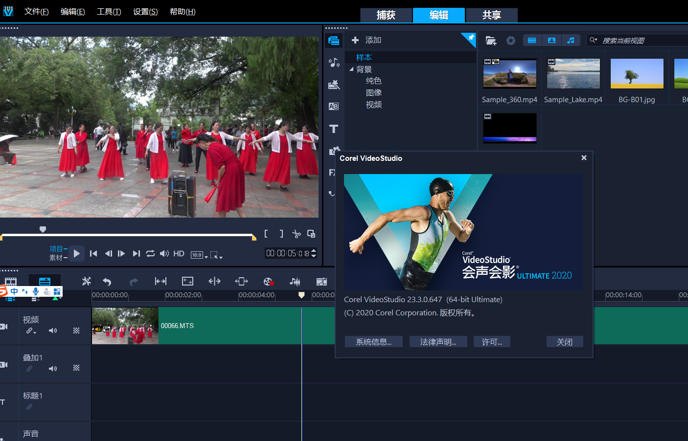Open the Title (T) library icon
This screenshot has width=688, height=441.
pyautogui.click(x=334, y=129)
